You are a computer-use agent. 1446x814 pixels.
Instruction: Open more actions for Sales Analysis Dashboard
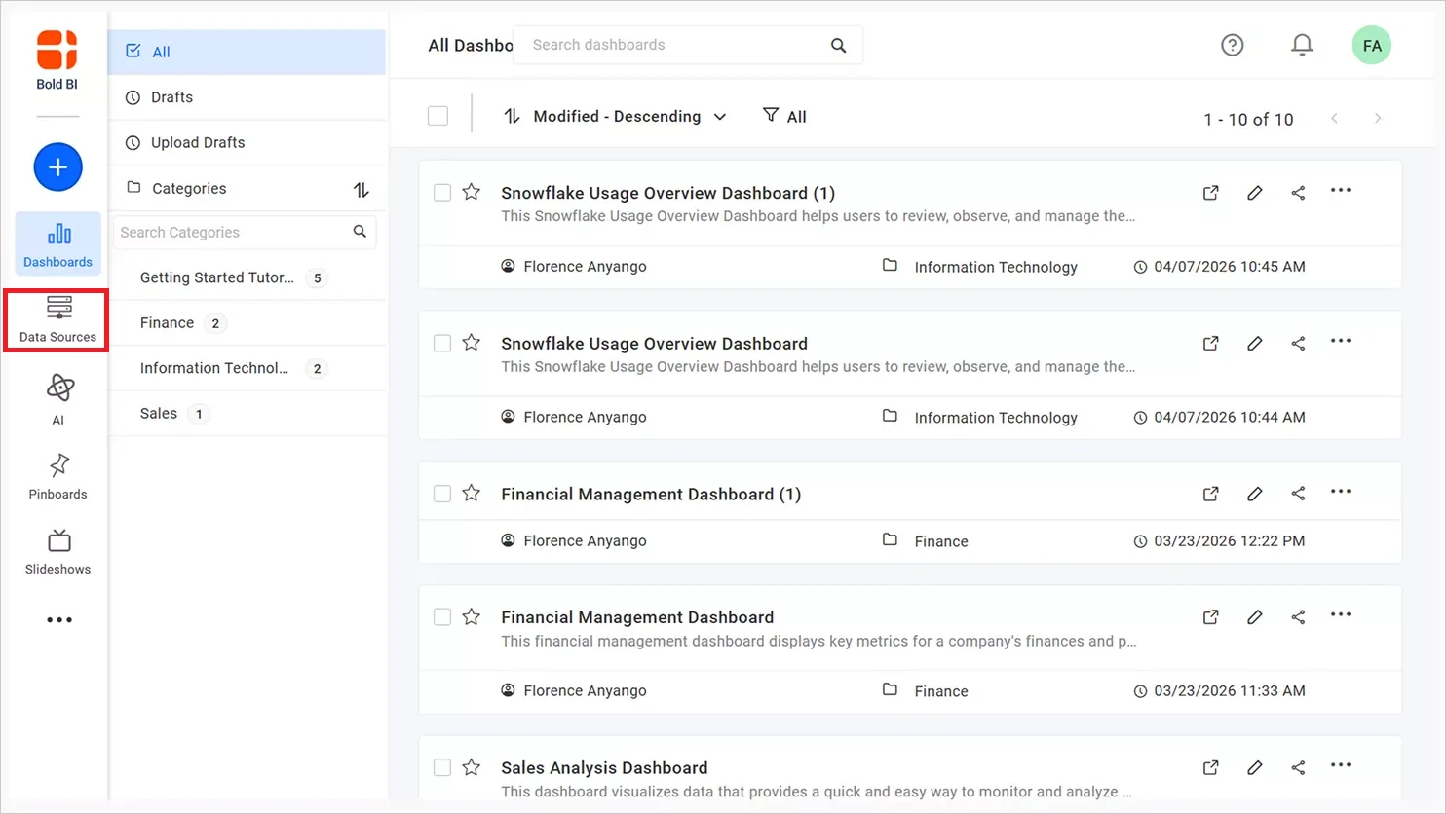click(1341, 765)
